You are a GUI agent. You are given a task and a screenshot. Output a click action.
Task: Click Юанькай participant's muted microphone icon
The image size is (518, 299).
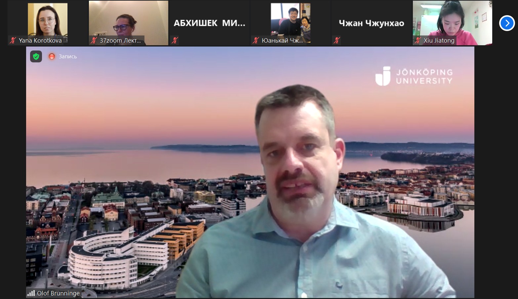pos(256,40)
